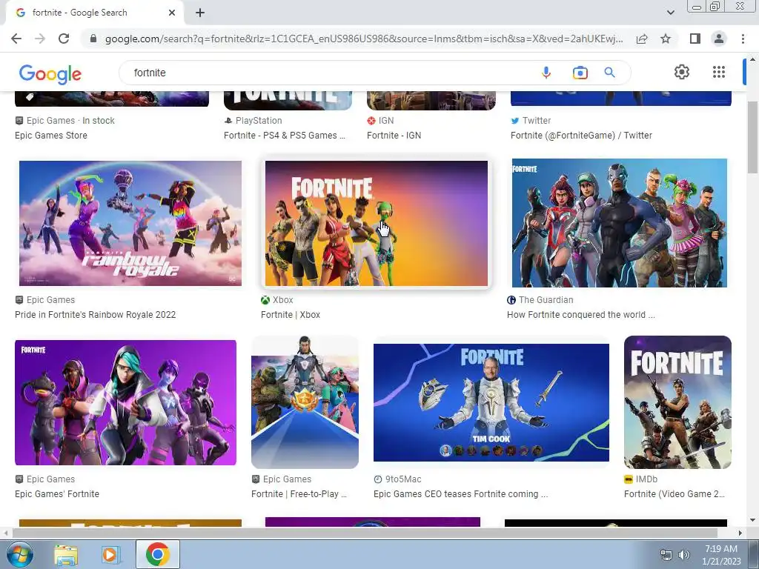The image size is (759, 569).
Task: Click the IMDb source label
Action: [x=646, y=479]
